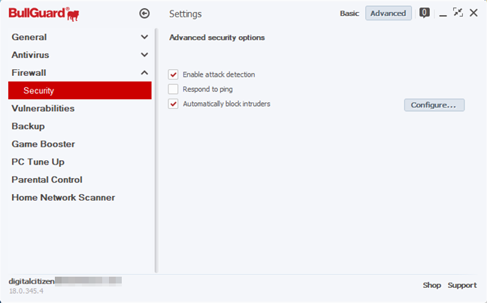
Task: Open the Support link
Action: pyautogui.click(x=462, y=285)
